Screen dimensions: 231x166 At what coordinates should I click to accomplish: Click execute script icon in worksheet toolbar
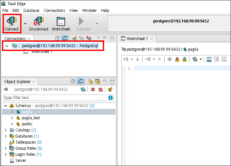click(126, 59)
